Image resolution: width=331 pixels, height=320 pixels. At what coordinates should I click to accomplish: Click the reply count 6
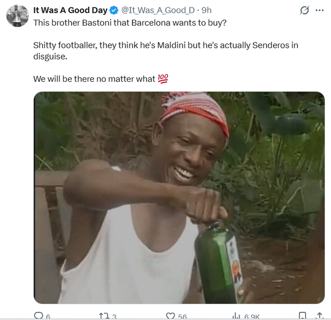[x=48, y=317]
